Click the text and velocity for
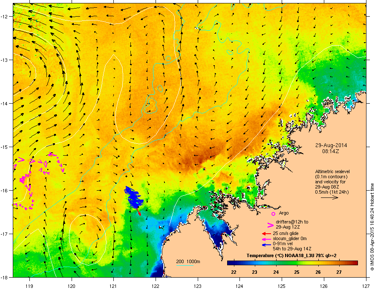The height and width of the screenshot is (290, 375). (x=330, y=182)
